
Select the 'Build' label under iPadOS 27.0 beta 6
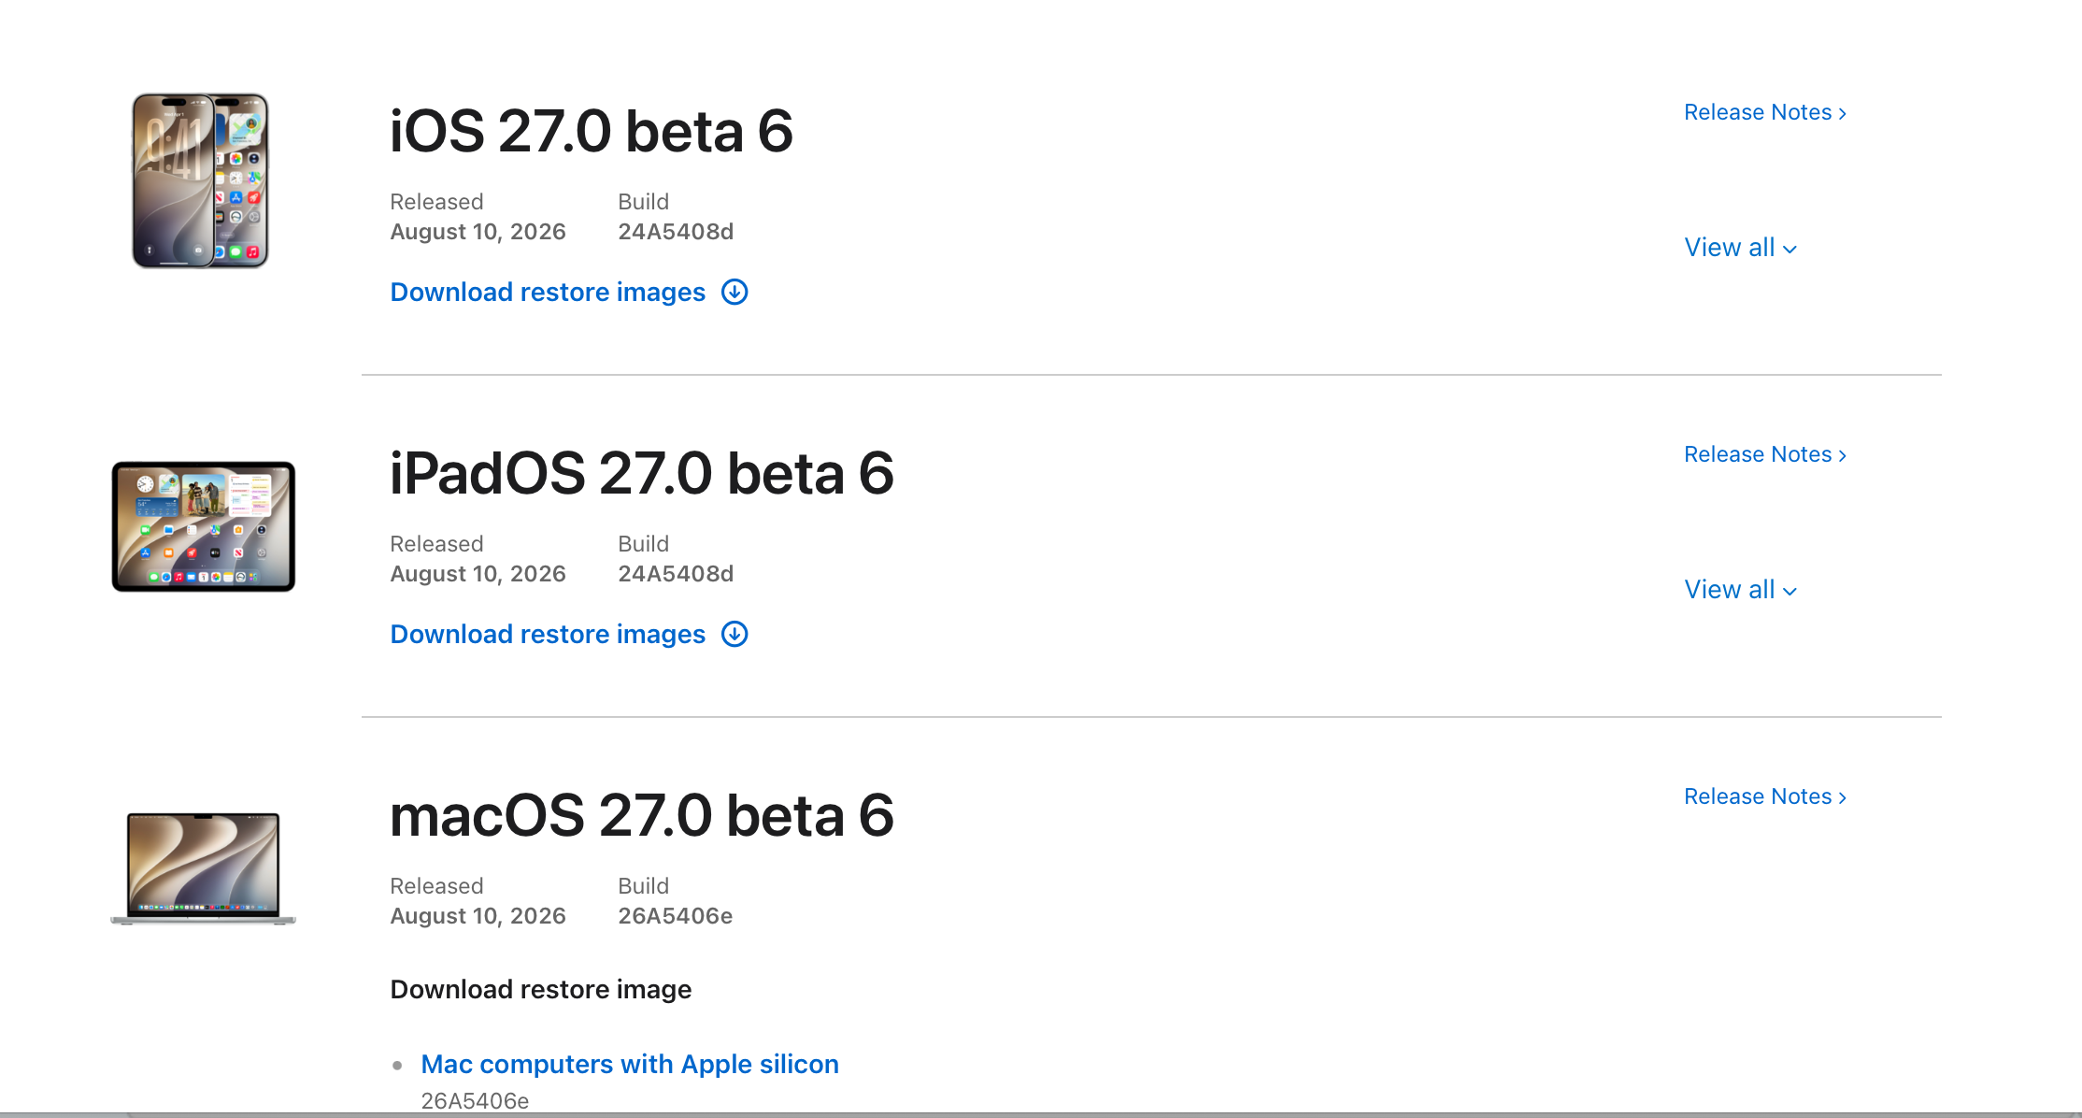click(x=644, y=544)
